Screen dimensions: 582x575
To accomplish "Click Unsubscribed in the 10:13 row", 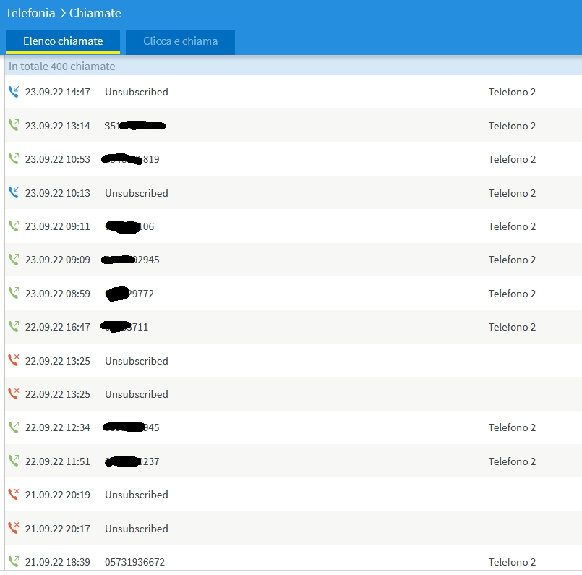I will 137,193.
